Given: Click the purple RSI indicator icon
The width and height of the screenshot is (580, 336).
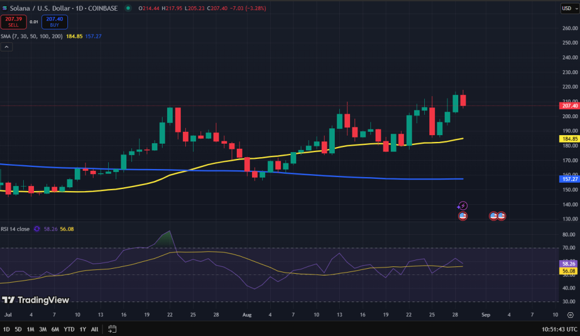Looking at the screenshot, I should coord(37,229).
